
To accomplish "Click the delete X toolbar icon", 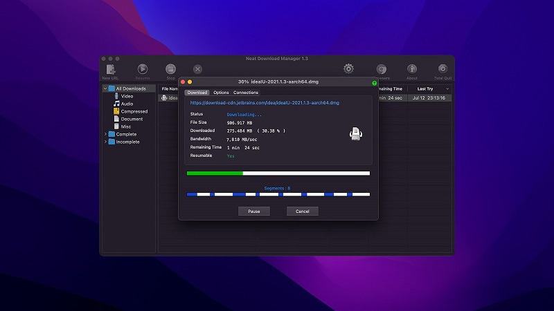I will tap(197, 69).
